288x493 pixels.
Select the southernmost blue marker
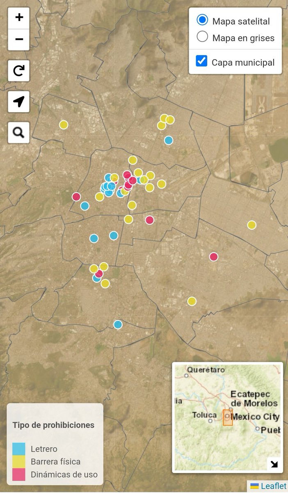coord(118,325)
